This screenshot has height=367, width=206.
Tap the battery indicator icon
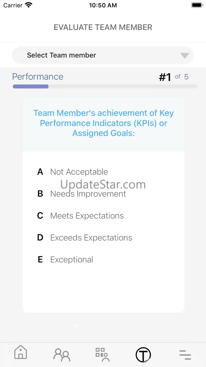point(197,5)
